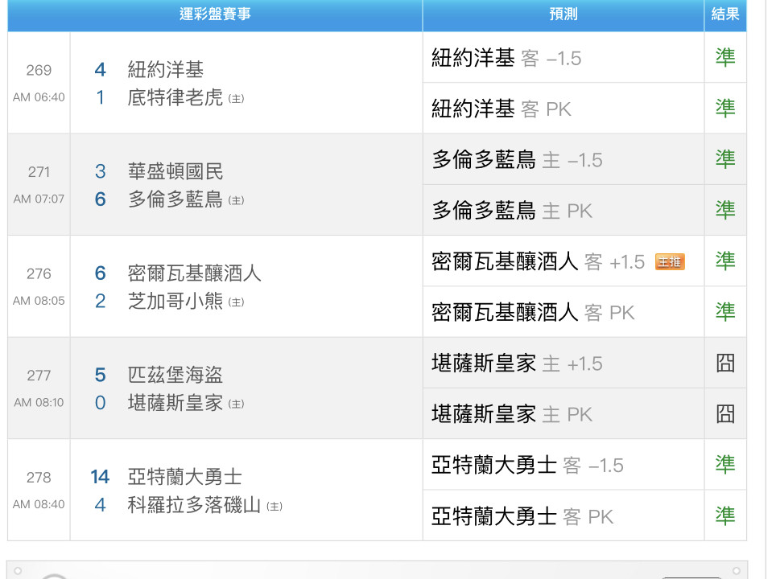This screenshot has width=776, height=579.
Task: Click the 結果 column header
Action: point(725,14)
